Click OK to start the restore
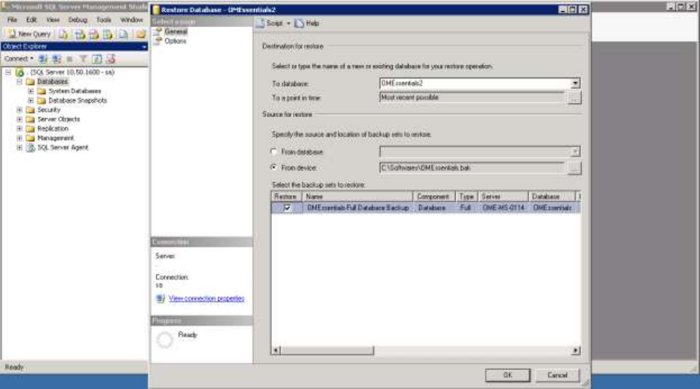Screen dimensions: 700x389 click(507, 375)
